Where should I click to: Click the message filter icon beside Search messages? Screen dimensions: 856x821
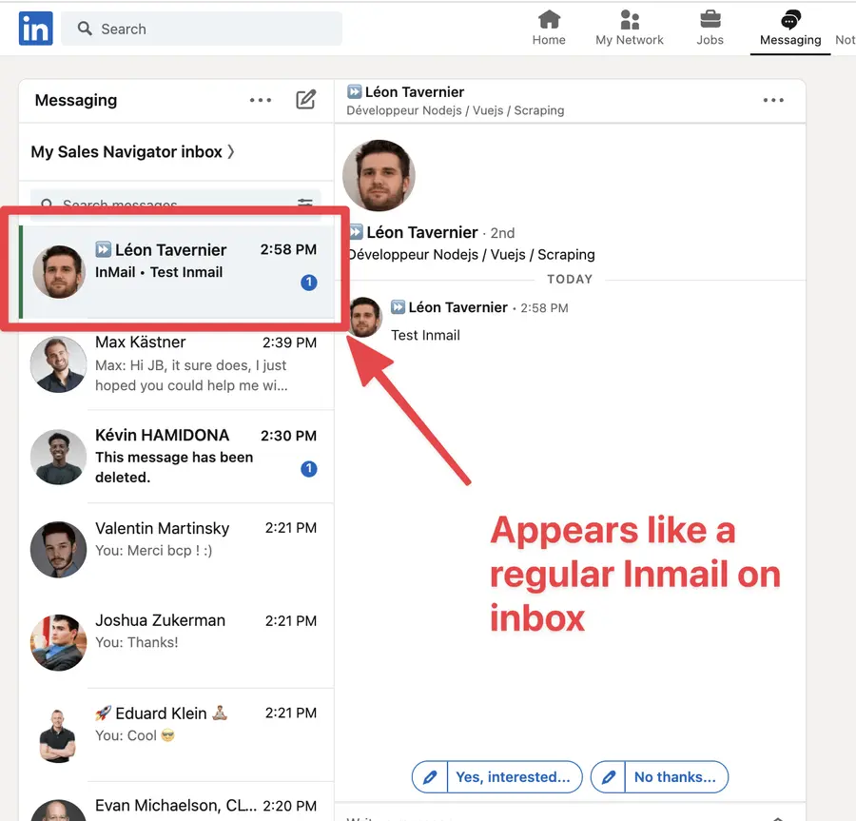(305, 203)
